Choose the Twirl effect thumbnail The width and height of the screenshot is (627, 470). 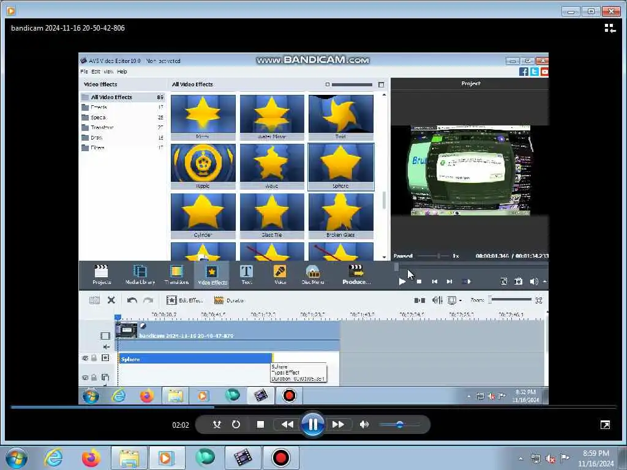pos(340,117)
